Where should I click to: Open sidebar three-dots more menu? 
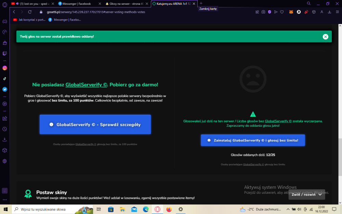pos(4,200)
